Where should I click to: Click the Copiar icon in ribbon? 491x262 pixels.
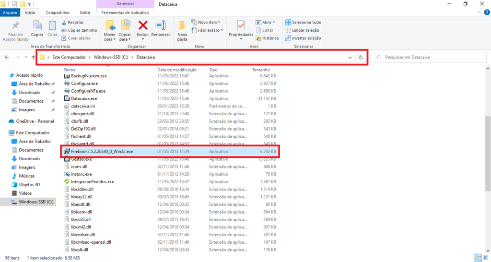coord(37,25)
